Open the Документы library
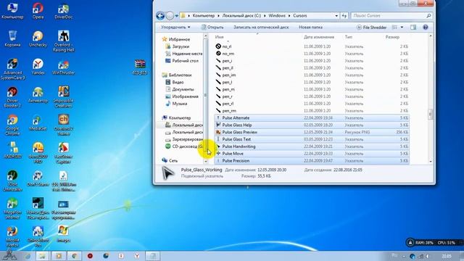 point(180,89)
